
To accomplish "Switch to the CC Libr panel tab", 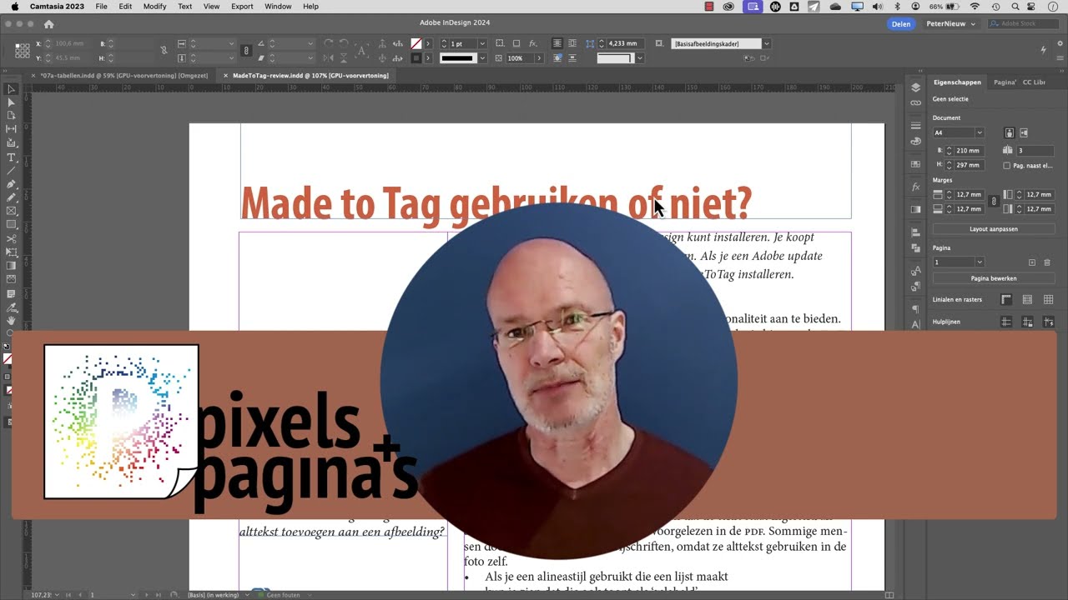I will (1034, 82).
